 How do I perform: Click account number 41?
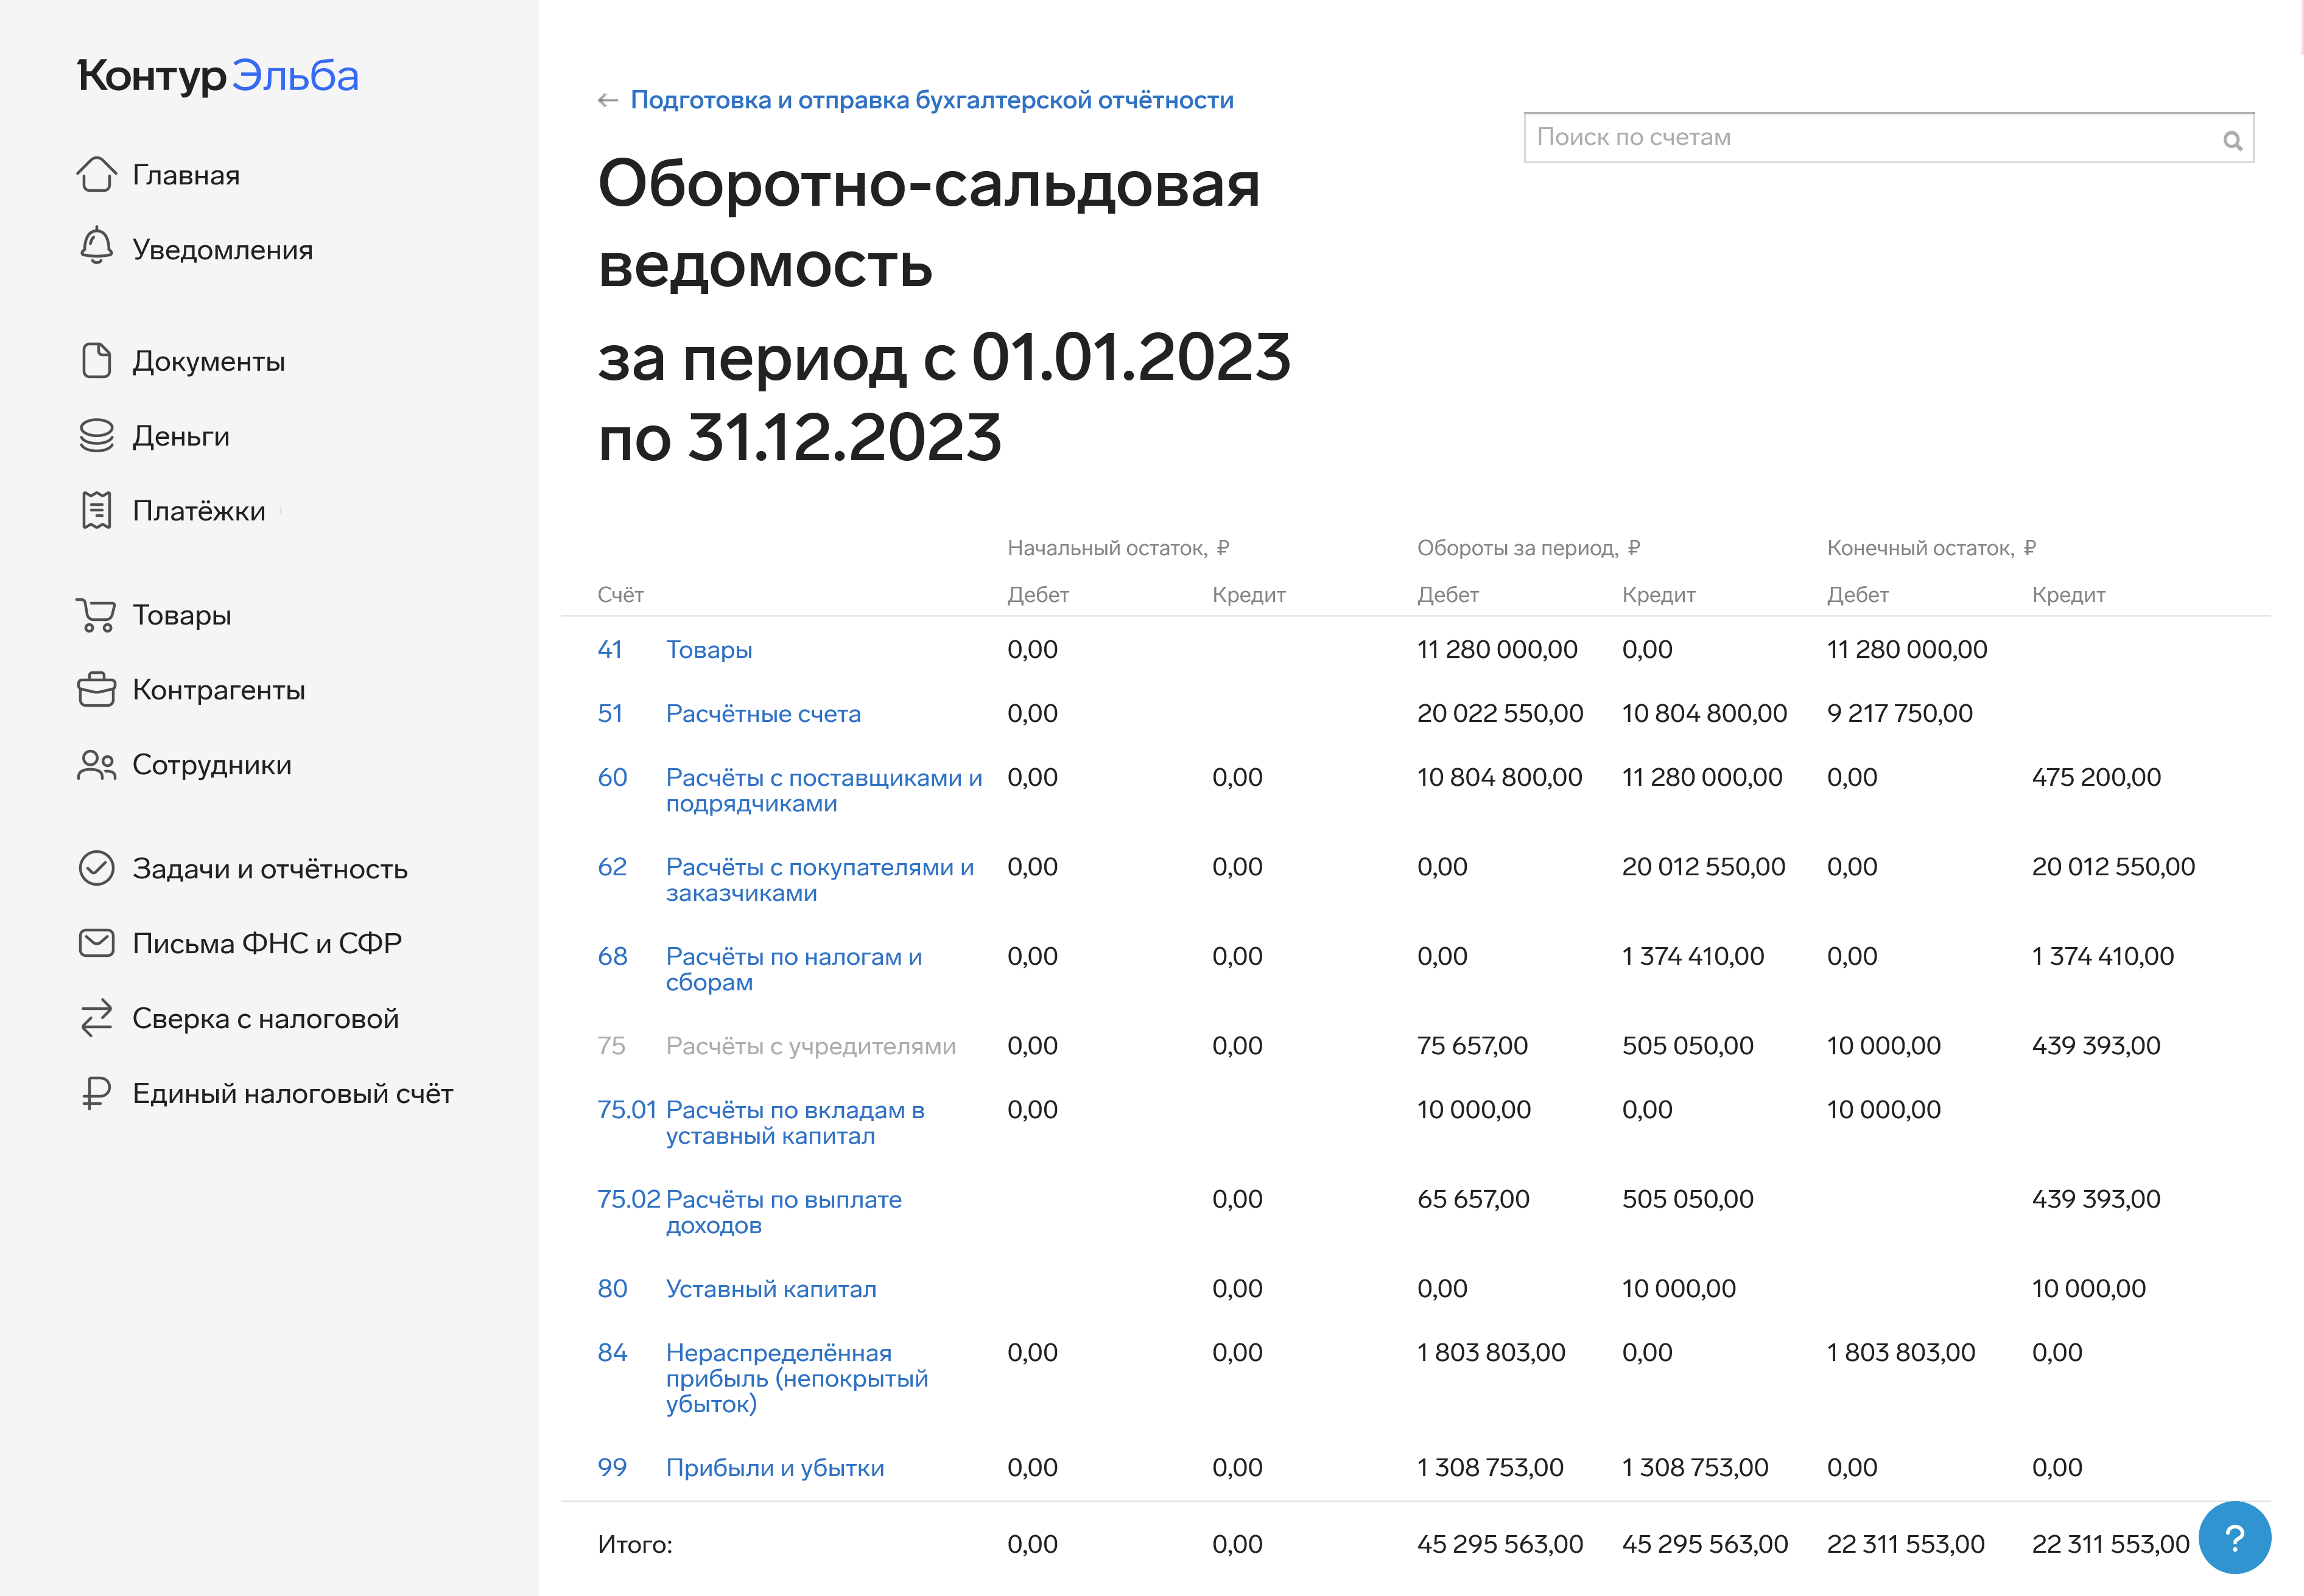610,650
